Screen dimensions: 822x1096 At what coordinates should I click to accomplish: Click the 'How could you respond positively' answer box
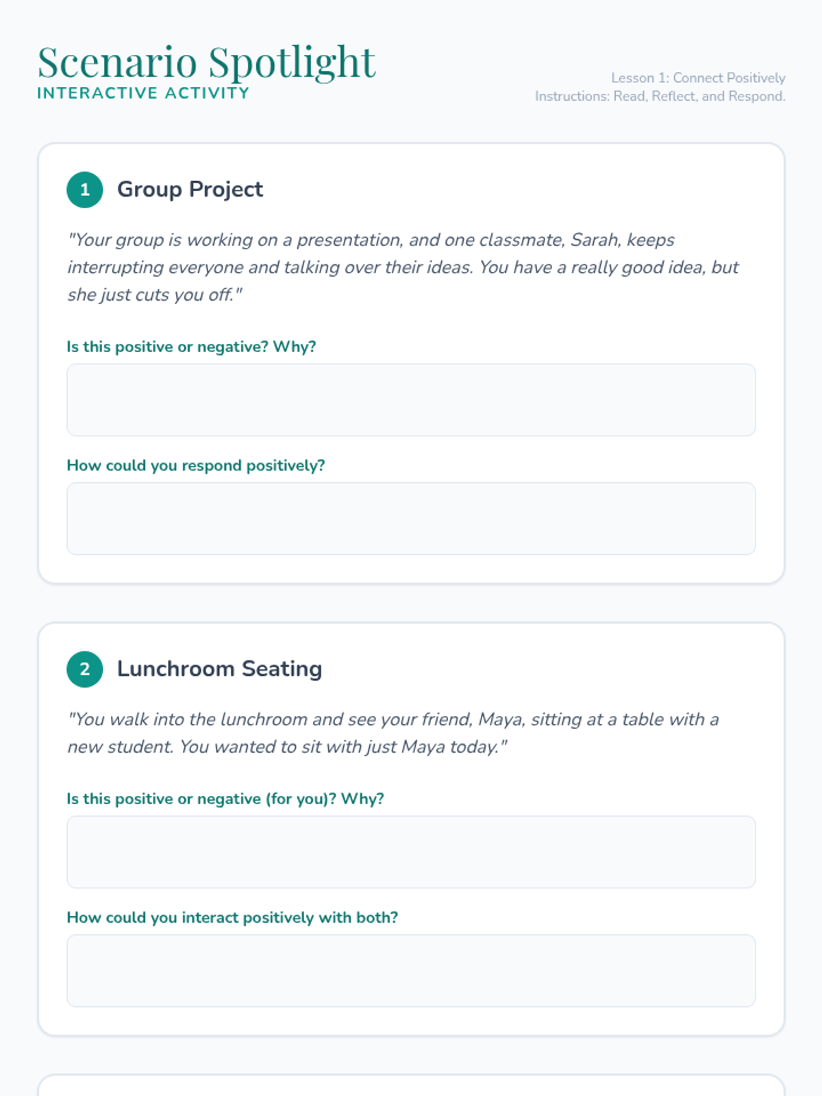point(411,519)
